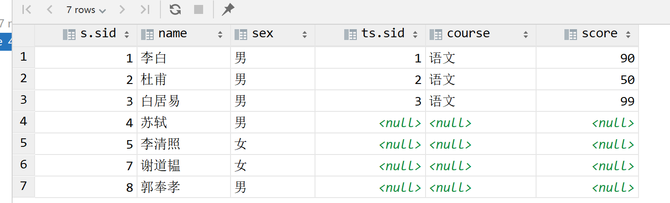
Task: Go to first page of results
Action: coord(27,9)
